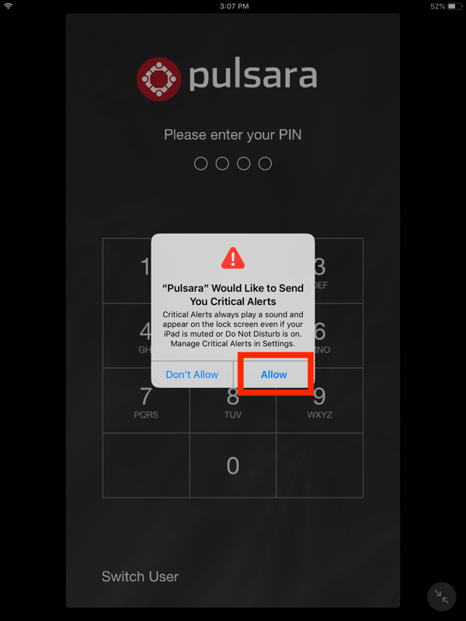Tap keypad digit 6 MNO
The image size is (466, 621).
click(x=339, y=335)
